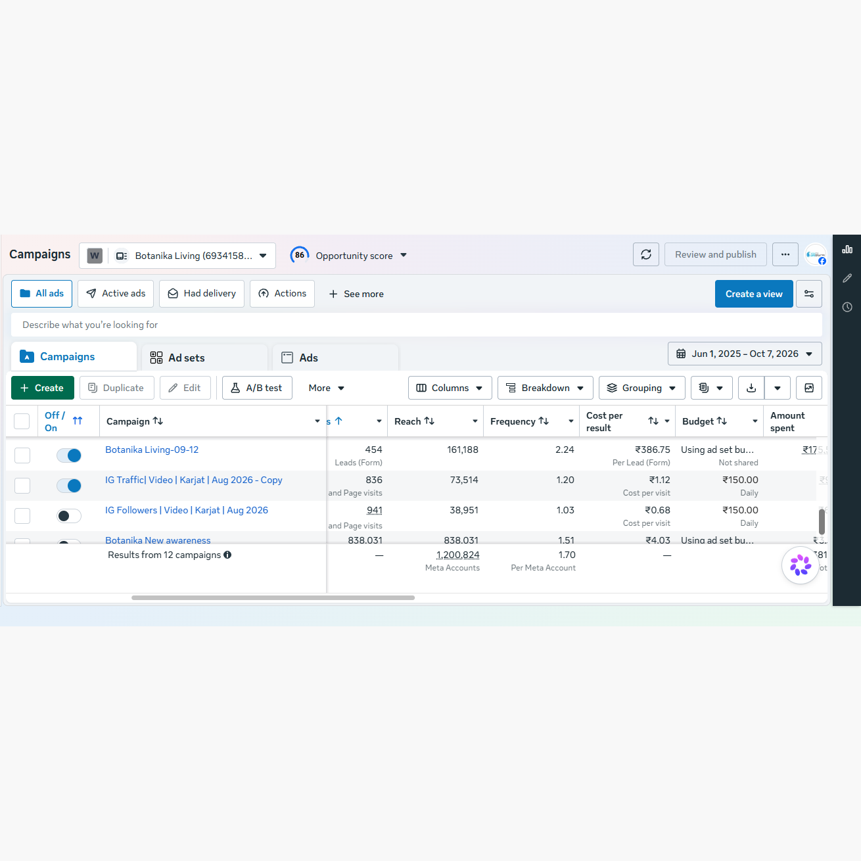The image size is (861, 861).
Task: Open view settings sliders icon
Action: pyautogui.click(x=809, y=294)
